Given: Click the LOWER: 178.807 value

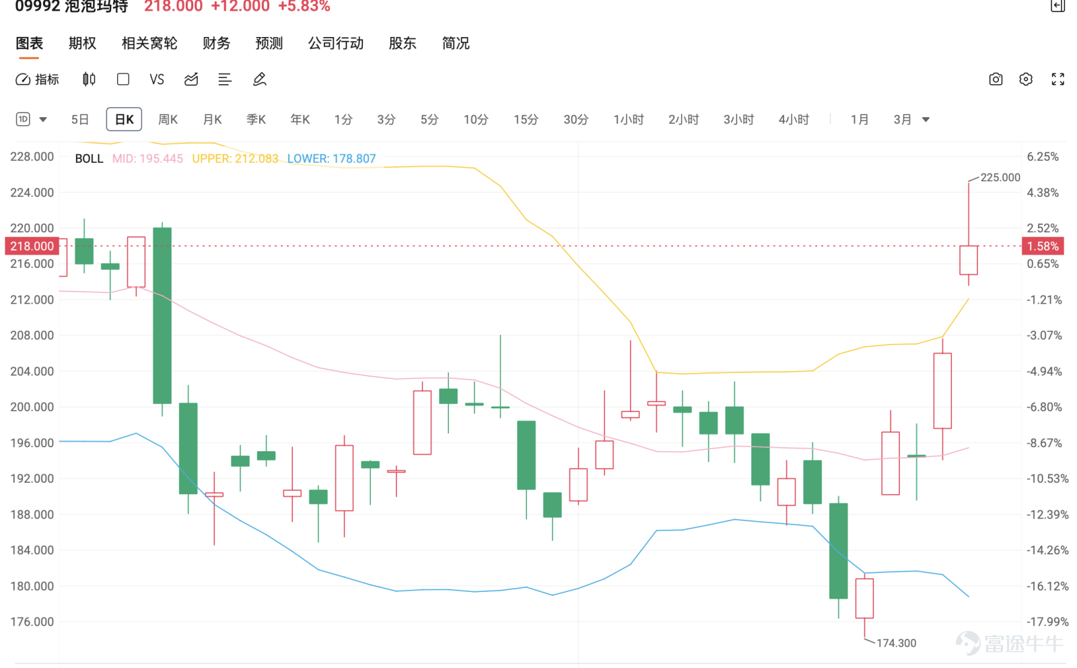Looking at the screenshot, I should pos(331,159).
